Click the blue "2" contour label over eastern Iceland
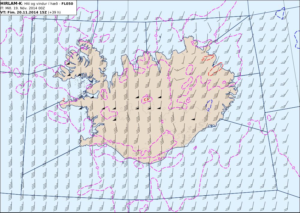Screen dimensions: 300x213 208,110
